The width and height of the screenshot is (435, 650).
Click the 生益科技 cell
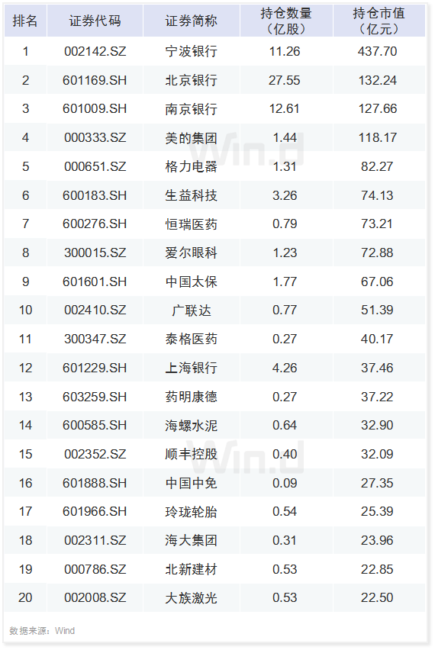(191, 195)
